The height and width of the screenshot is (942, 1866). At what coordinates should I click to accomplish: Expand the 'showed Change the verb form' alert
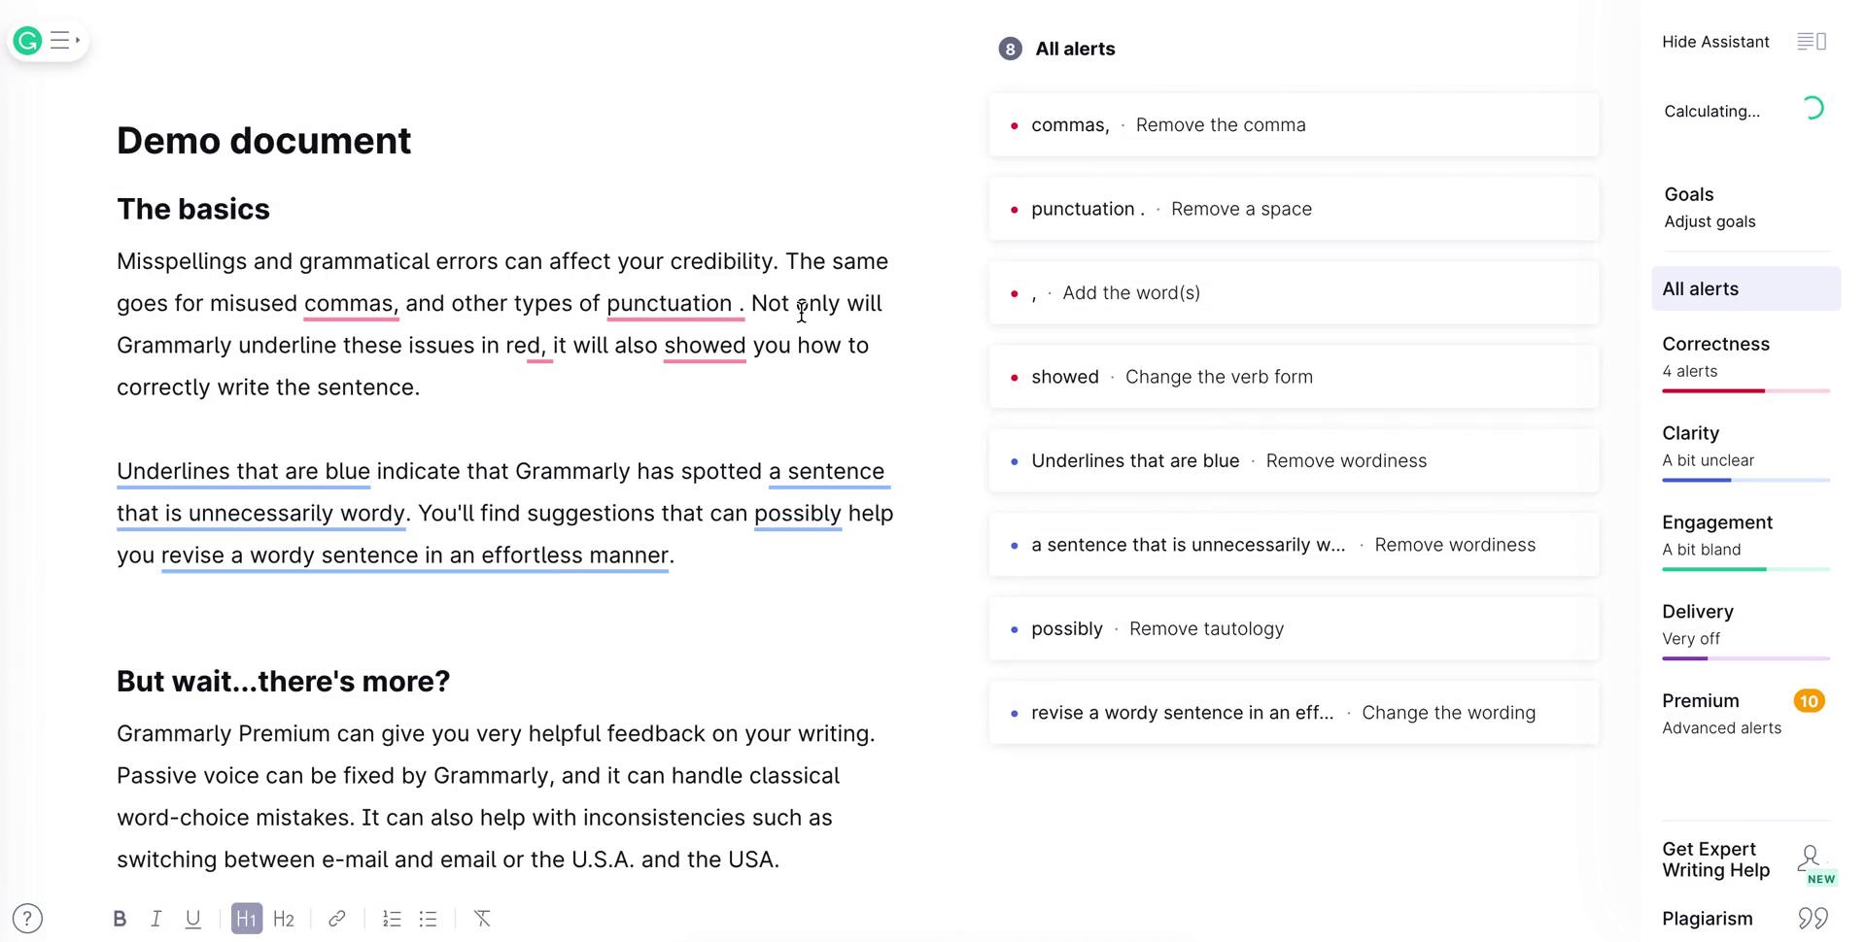[1294, 377]
